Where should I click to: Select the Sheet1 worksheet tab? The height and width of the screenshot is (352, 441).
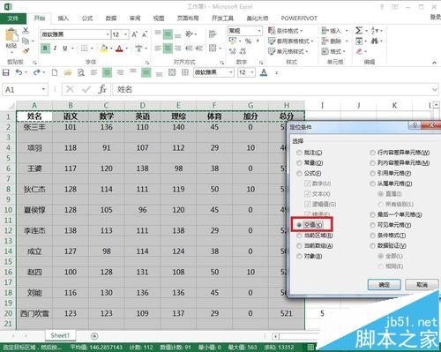60,335
